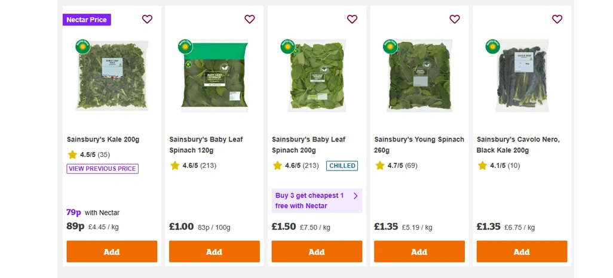This screenshot has height=278, width=613.
Task: Click star rating icon for Kale 200g
Action: tap(72, 155)
